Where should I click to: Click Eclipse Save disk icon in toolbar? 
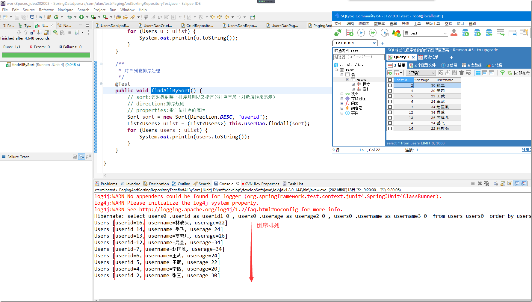17,17
